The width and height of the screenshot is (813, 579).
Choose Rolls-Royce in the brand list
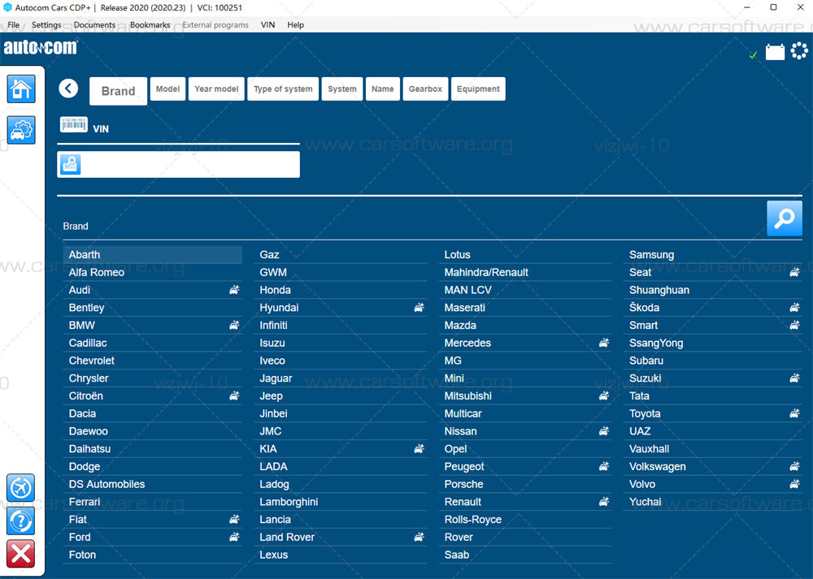coord(524,520)
